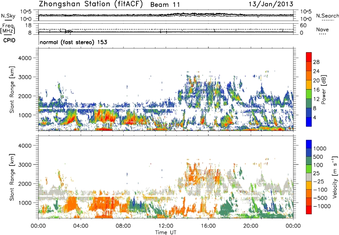
Task: Click the "500" velocity colorbar label
Action: 318,157
